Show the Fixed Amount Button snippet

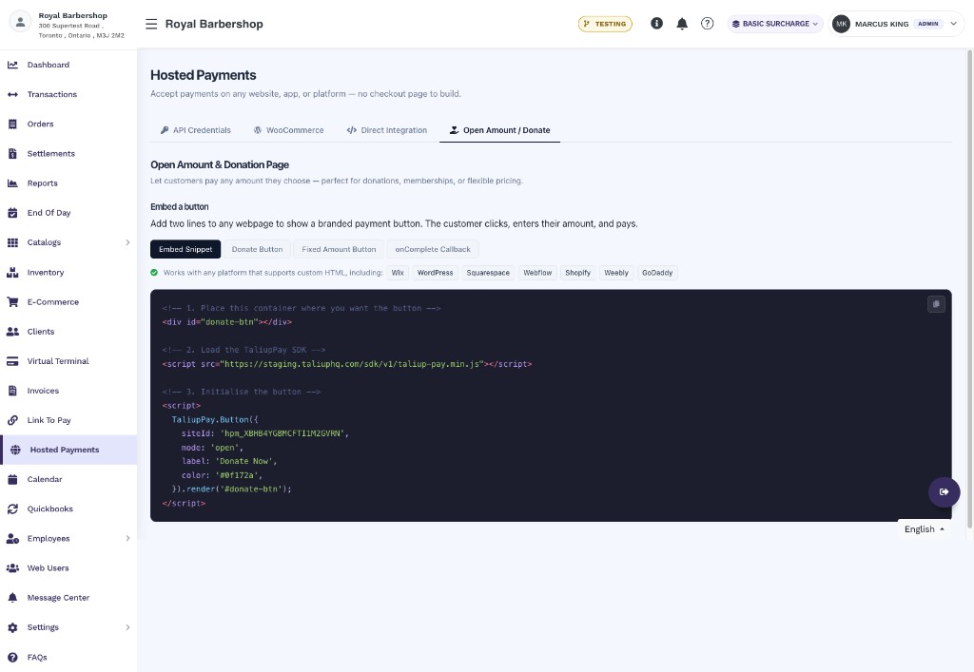pos(339,249)
